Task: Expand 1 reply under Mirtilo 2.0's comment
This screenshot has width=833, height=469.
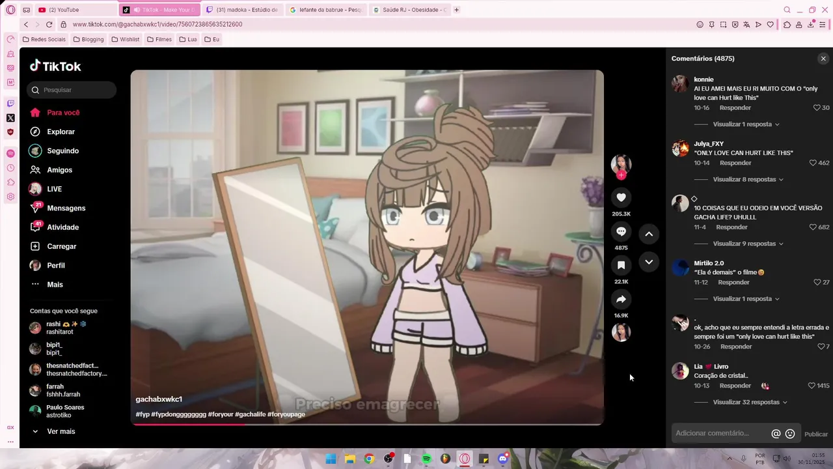Action: [x=746, y=299]
